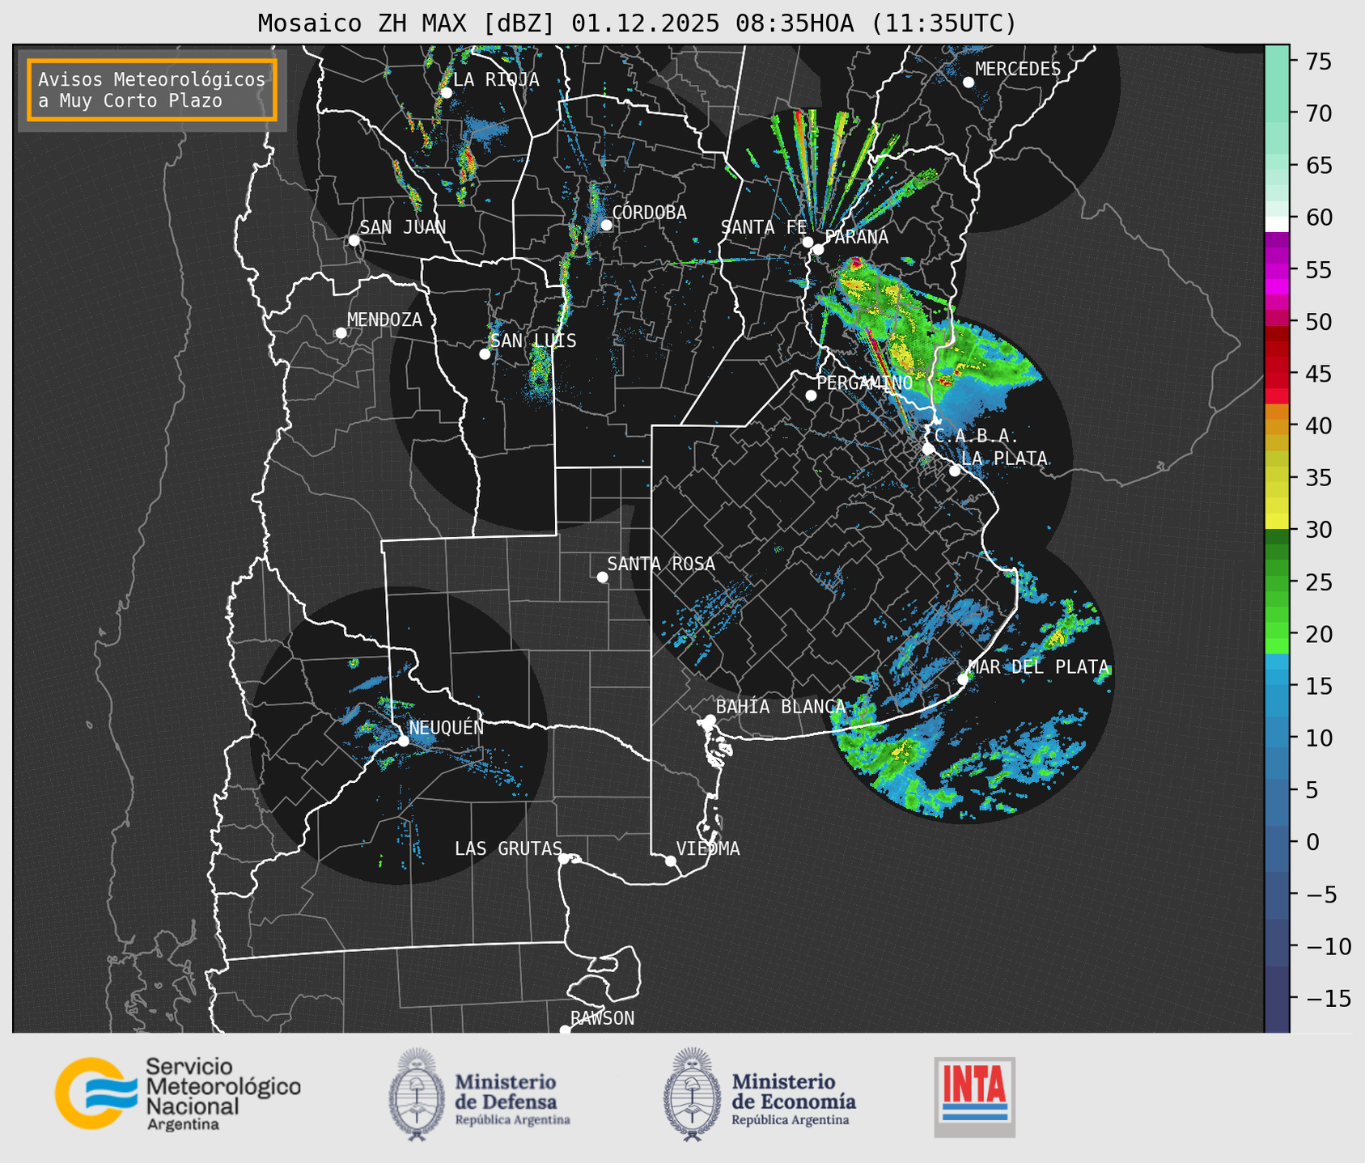Click the BAHÍA BLANCA city marker dot
The height and width of the screenshot is (1163, 1365).
[x=710, y=720]
